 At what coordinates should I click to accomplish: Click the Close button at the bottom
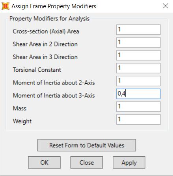tap(87, 163)
